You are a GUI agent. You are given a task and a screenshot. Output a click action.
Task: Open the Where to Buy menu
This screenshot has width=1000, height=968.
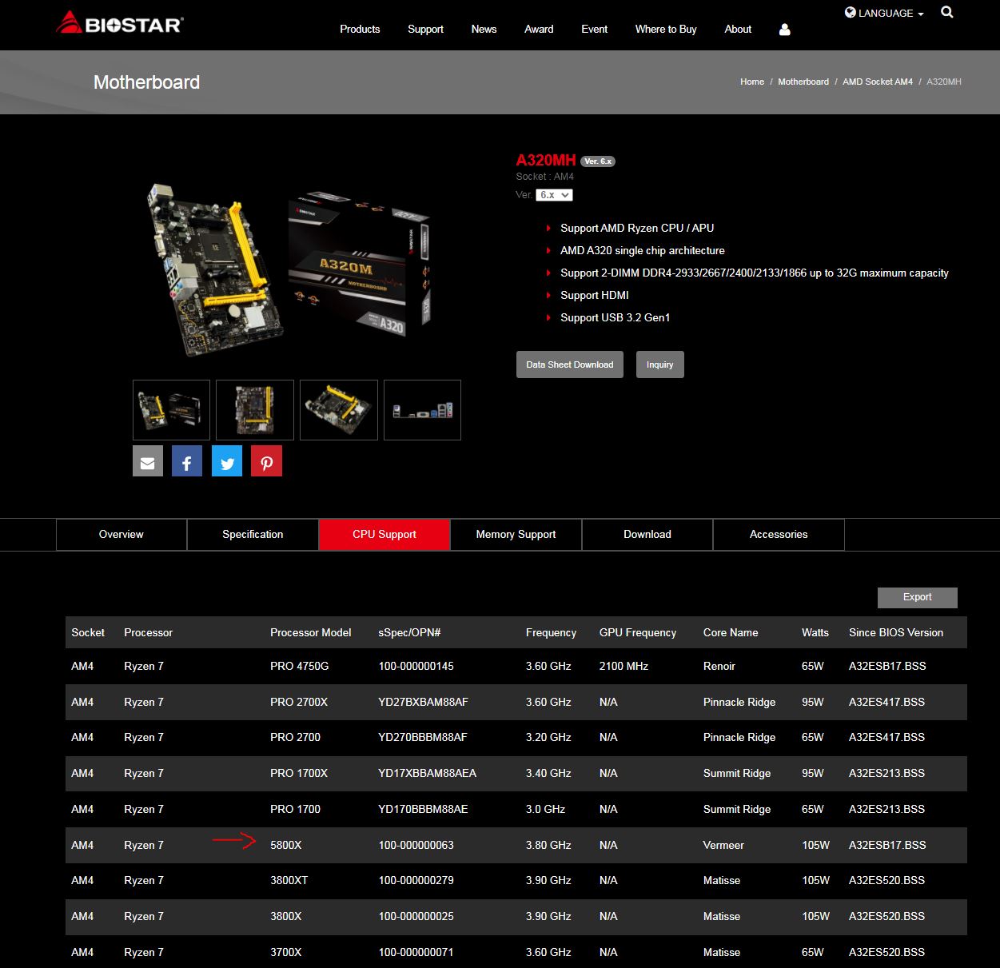click(x=666, y=29)
